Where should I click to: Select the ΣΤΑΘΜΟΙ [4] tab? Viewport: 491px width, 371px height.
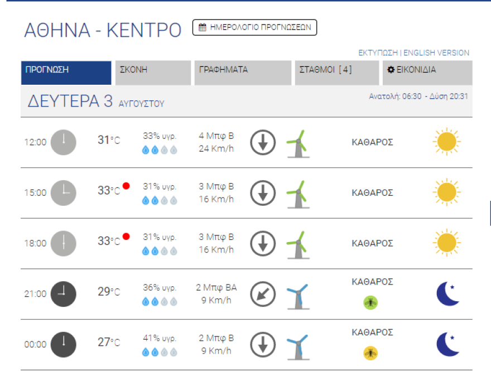tap(336, 73)
